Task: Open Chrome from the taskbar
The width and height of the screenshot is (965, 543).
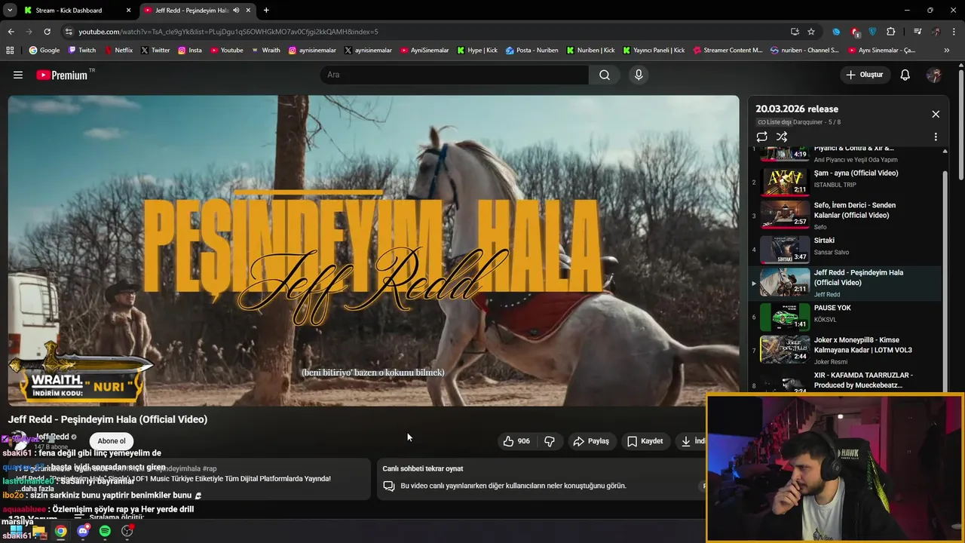Action: 60,531
